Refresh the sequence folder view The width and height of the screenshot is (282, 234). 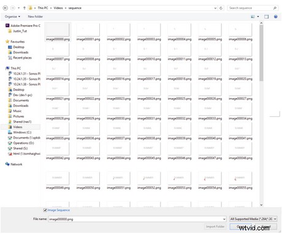click(221, 8)
